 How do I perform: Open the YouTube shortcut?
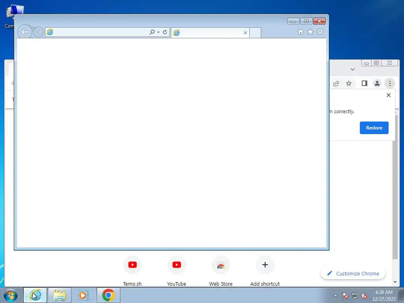click(x=176, y=271)
